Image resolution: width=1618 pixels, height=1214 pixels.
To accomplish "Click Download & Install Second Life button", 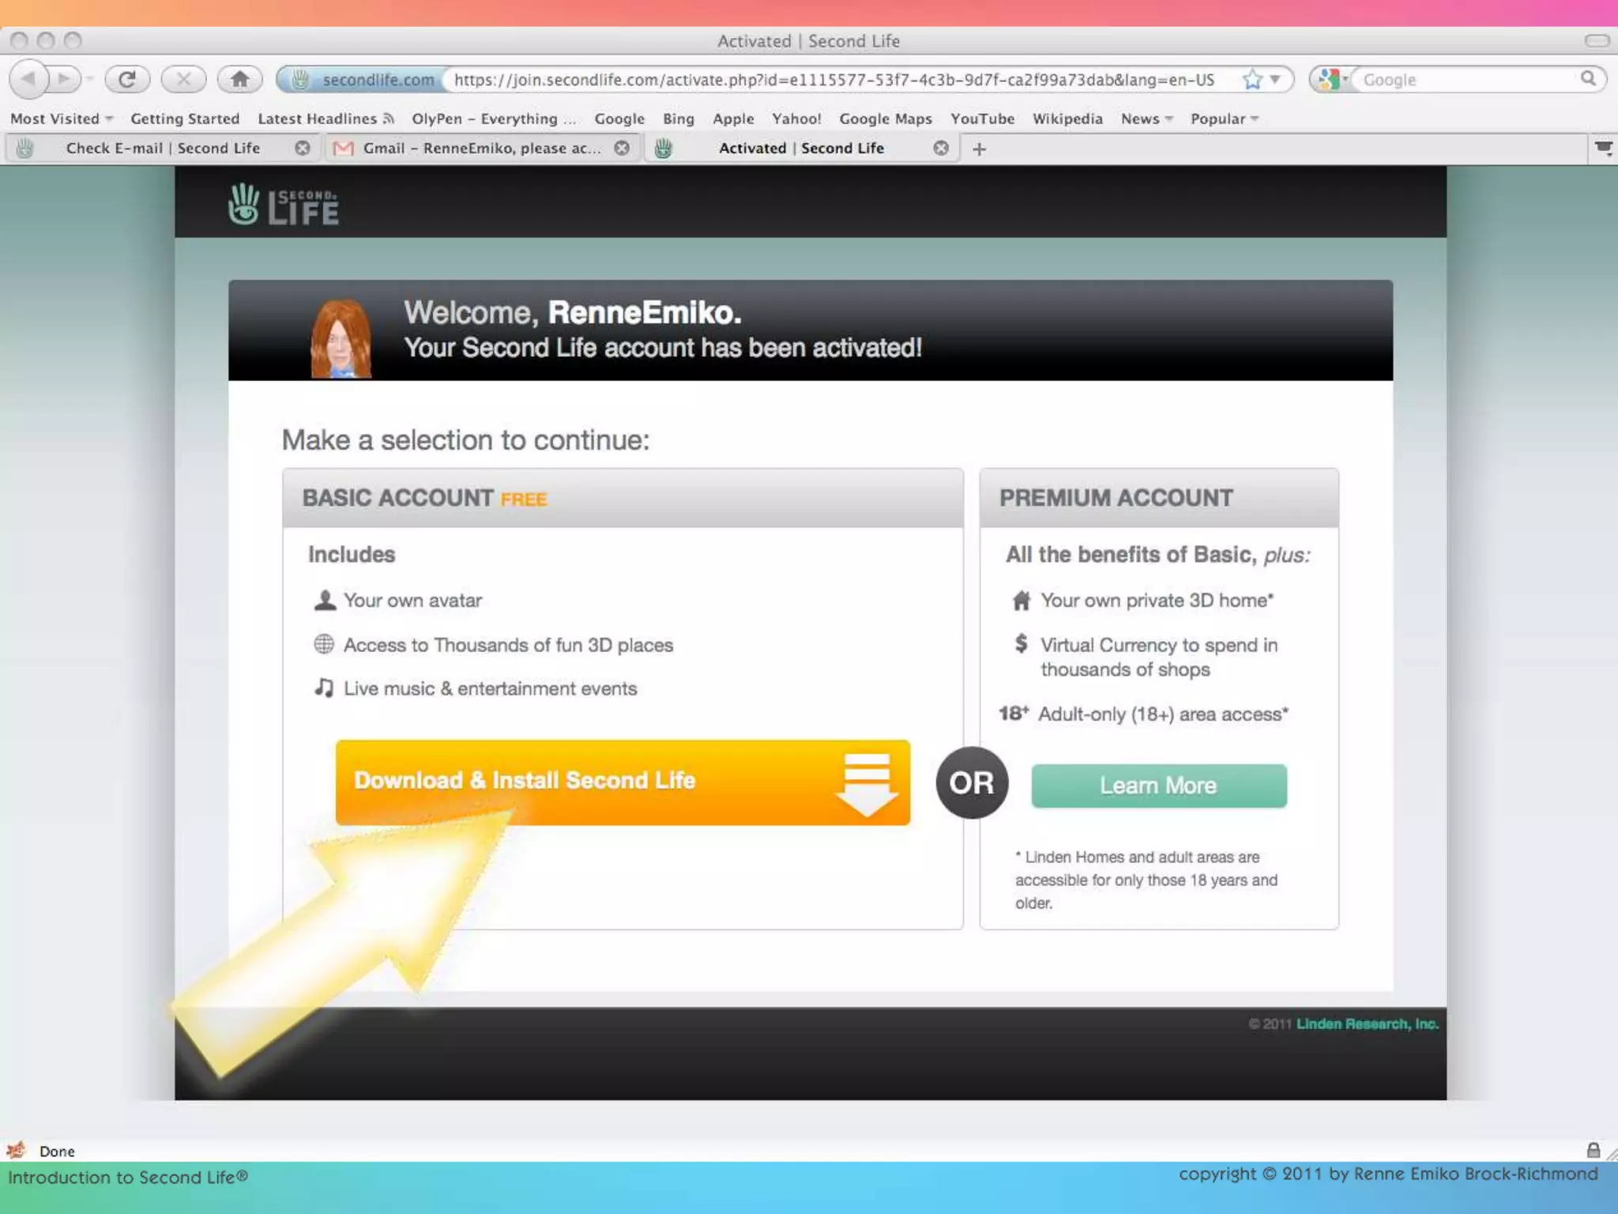I will coord(623,782).
